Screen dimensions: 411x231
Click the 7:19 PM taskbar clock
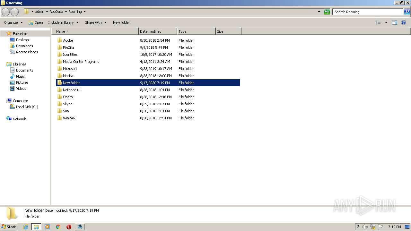(394, 227)
